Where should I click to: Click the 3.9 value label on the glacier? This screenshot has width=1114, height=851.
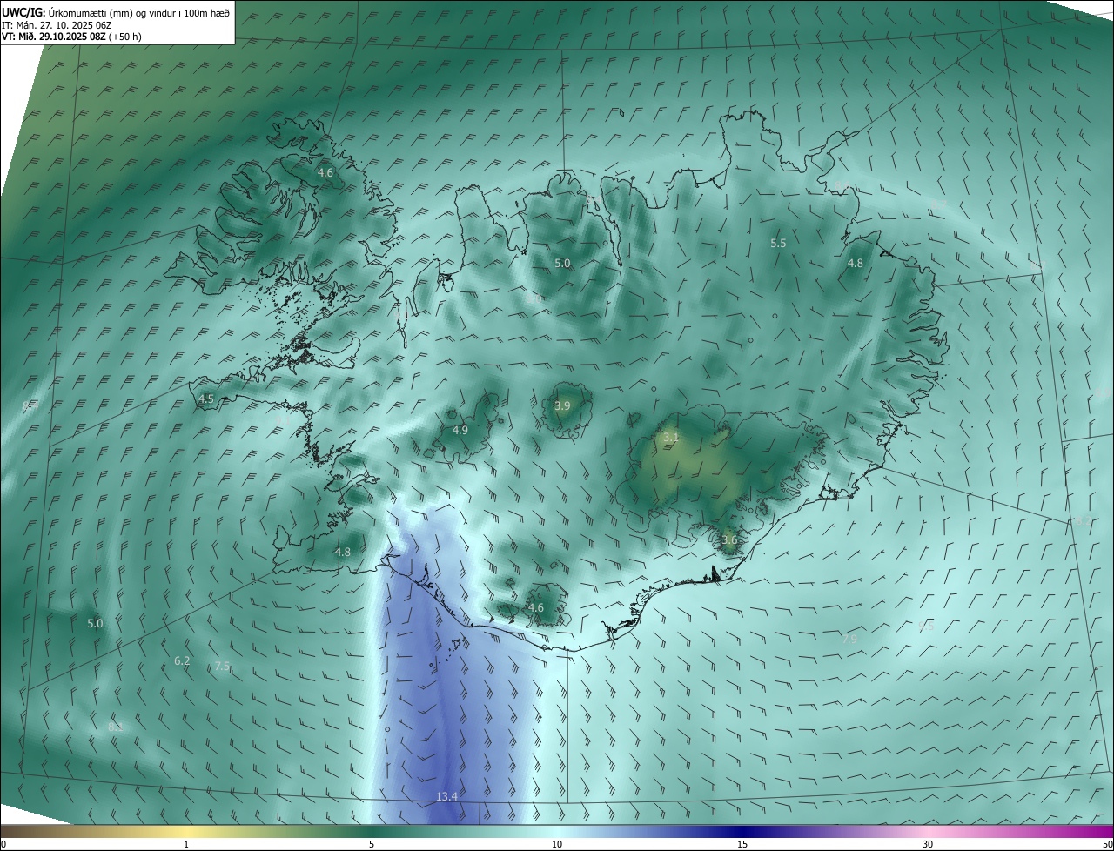coord(562,405)
